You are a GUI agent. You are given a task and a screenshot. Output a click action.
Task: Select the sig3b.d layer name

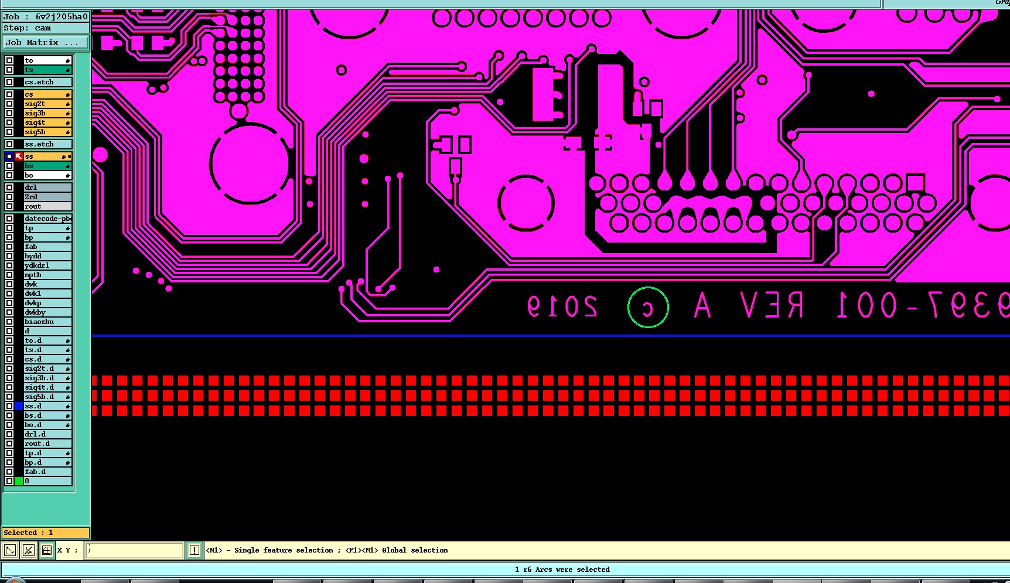tap(47, 378)
